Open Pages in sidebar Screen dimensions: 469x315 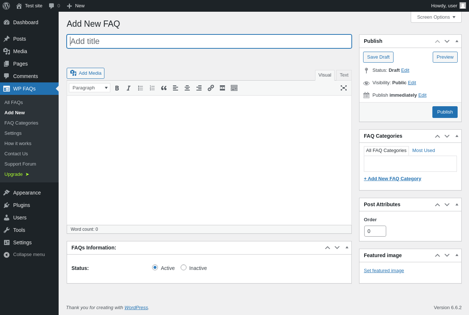29,64
